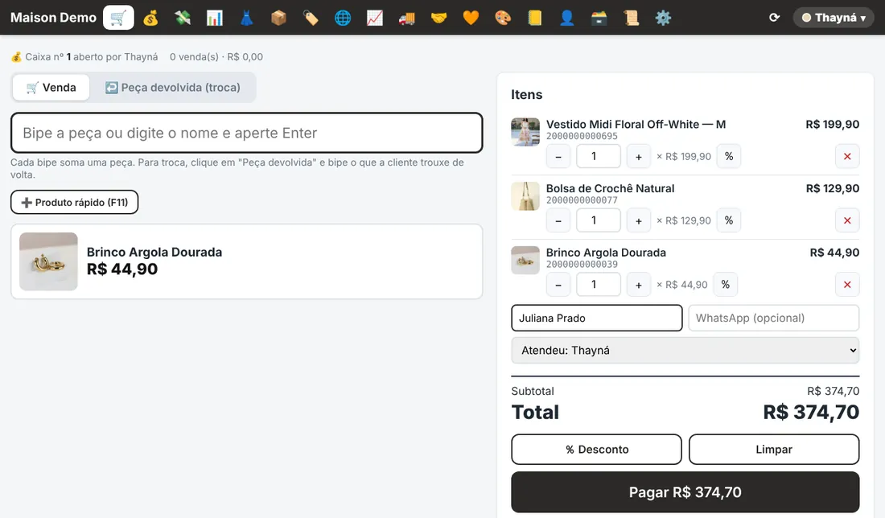
Task: Open the bar chart reports icon
Action: point(215,18)
